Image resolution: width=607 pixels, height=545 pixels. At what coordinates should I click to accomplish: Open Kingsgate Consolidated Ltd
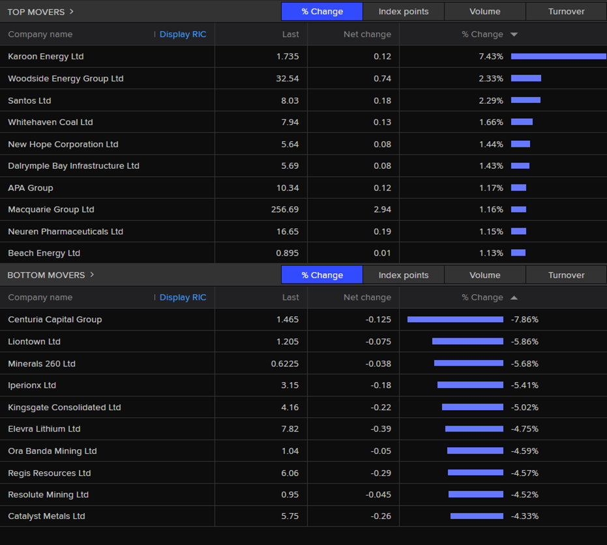65,407
